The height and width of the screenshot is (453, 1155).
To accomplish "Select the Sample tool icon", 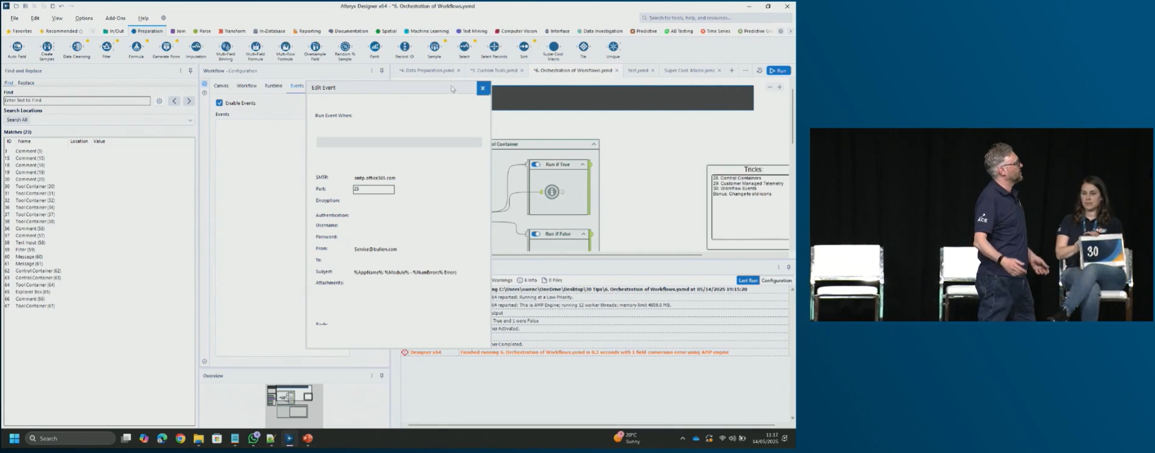I will click(x=435, y=46).
